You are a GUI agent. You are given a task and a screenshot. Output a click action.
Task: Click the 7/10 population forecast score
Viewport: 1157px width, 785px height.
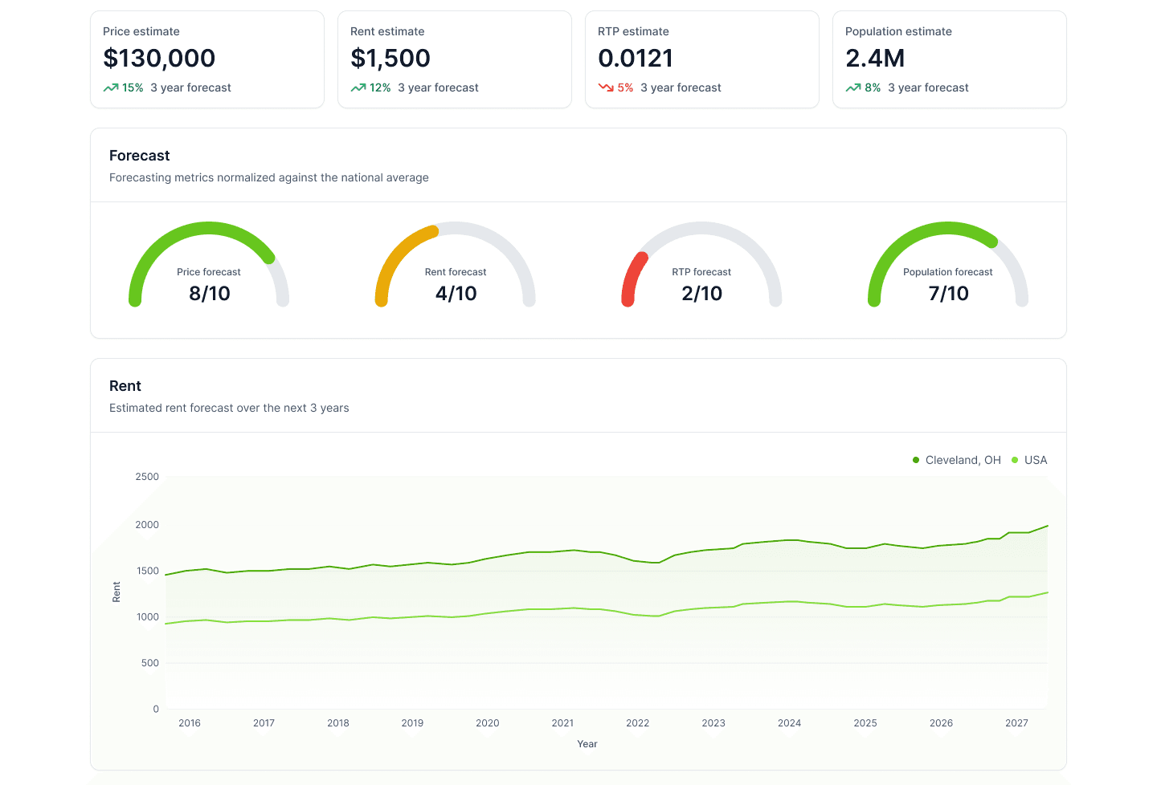point(948,294)
